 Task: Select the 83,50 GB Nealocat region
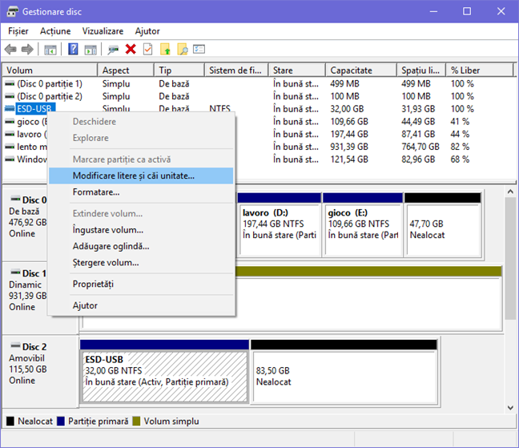(x=344, y=373)
